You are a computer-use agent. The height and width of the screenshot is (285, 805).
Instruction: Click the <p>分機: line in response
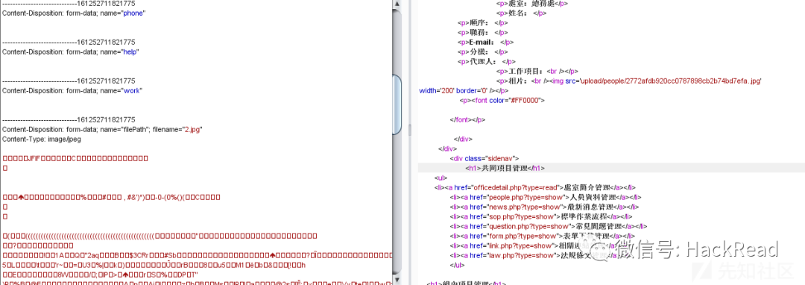(x=482, y=52)
